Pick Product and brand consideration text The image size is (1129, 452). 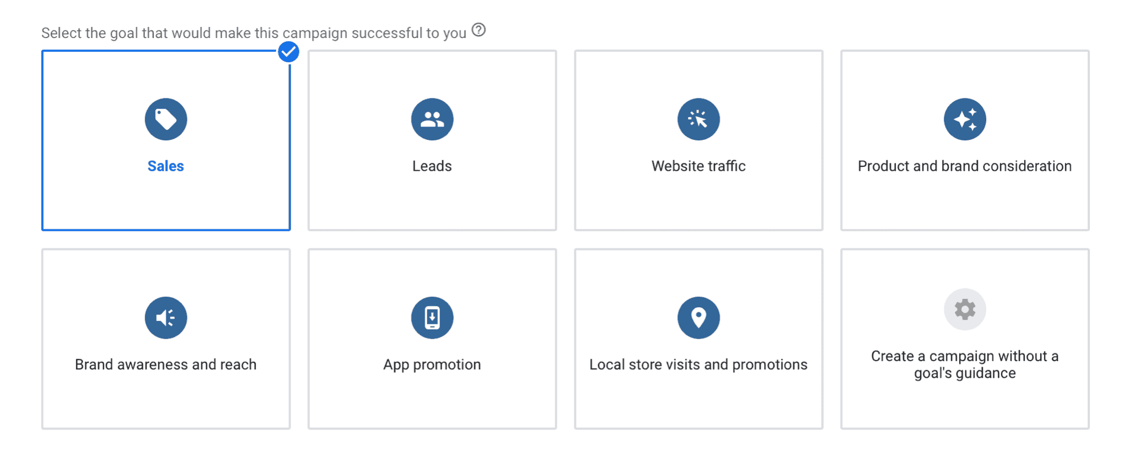coord(965,166)
